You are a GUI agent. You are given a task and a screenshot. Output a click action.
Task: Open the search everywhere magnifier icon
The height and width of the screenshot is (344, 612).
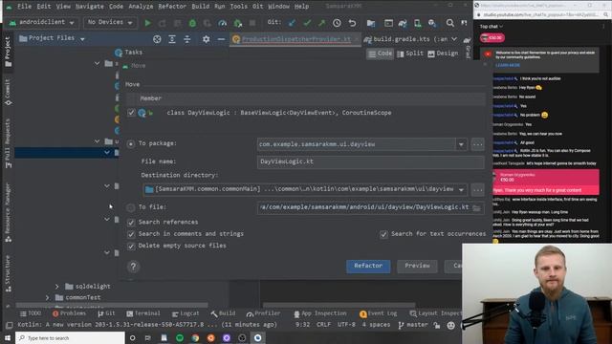click(x=450, y=23)
